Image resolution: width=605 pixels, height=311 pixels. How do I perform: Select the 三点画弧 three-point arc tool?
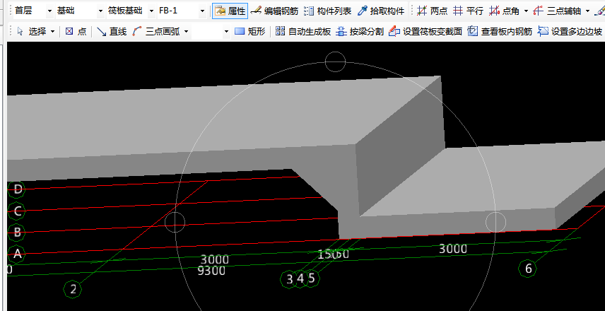[156, 32]
